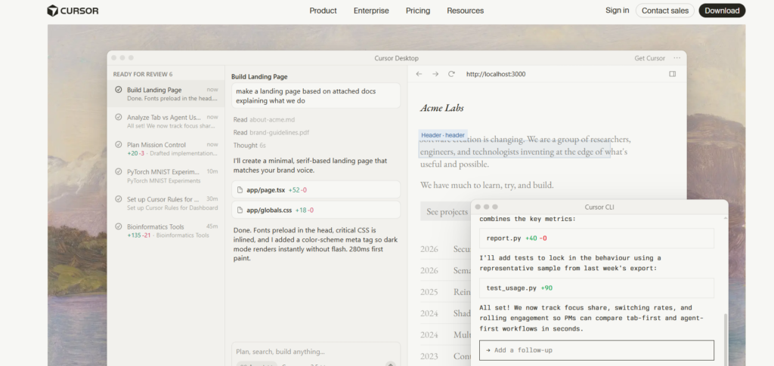Open report.py diff in Cursor CLI
Viewport: 774px width, 366px height.
click(x=597, y=238)
